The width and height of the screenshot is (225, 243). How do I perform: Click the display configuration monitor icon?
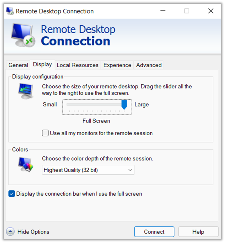(26, 91)
